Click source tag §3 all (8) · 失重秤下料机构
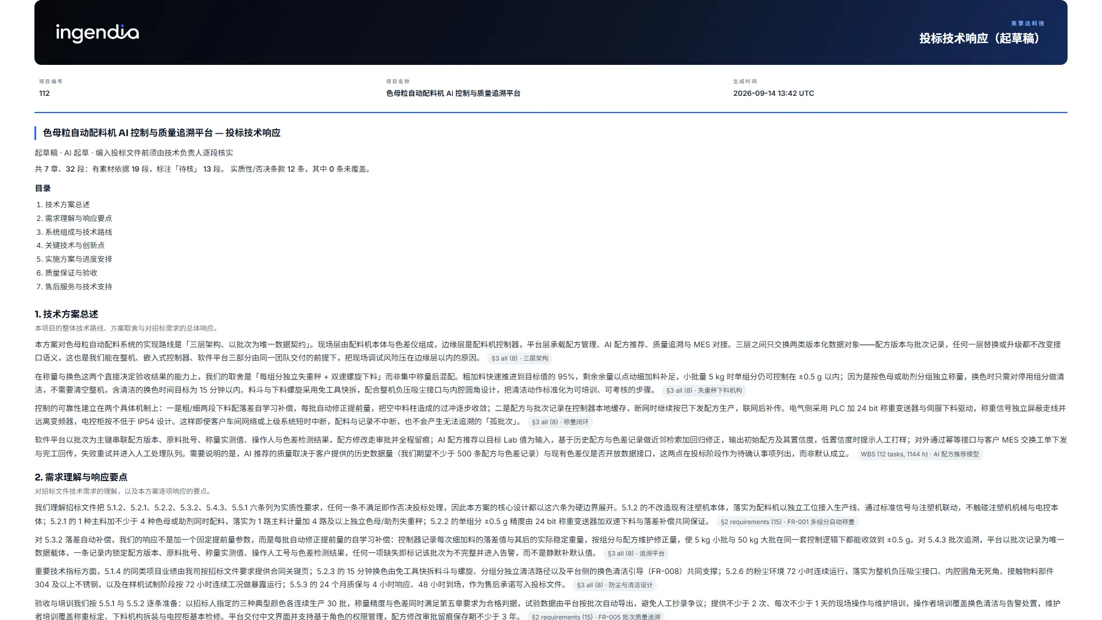This screenshot has height=620, width=1102. tap(704, 390)
